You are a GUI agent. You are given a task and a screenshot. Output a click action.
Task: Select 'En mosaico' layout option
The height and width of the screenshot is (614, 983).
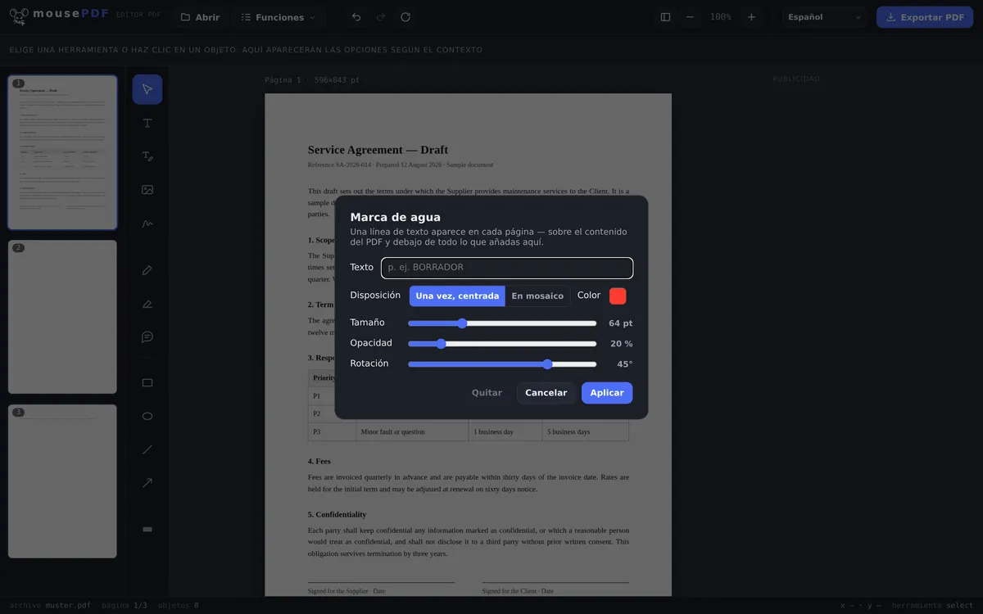(537, 296)
